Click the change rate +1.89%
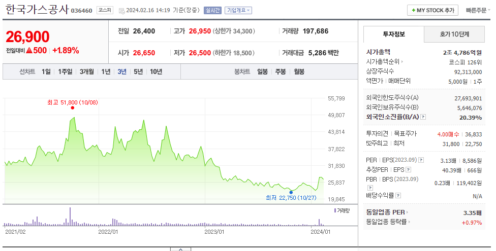Viewport: 496px width, 251px height. (66, 50)
